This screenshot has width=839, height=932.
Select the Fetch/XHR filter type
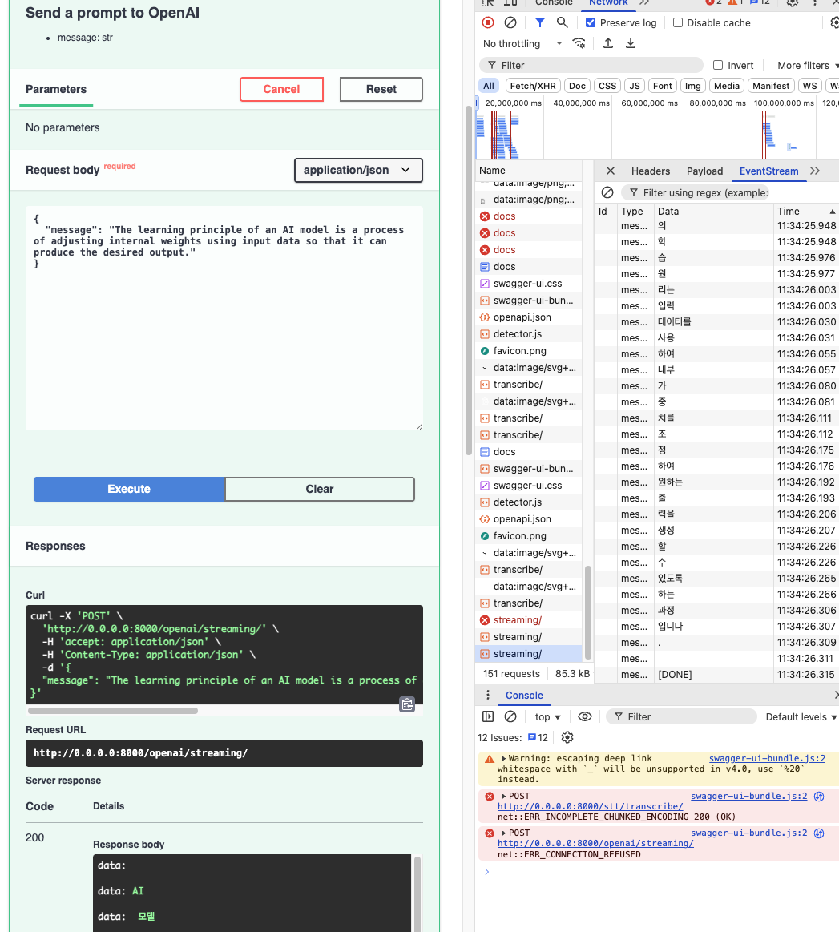pos(533,86)
